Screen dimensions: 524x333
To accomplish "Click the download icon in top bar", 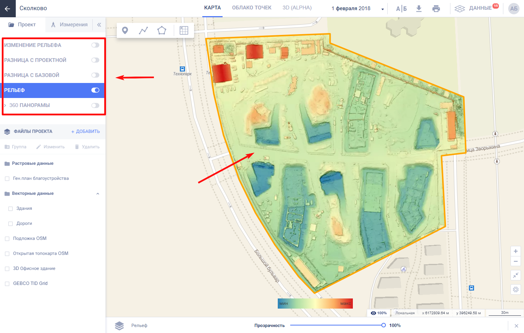I will 419,9.
